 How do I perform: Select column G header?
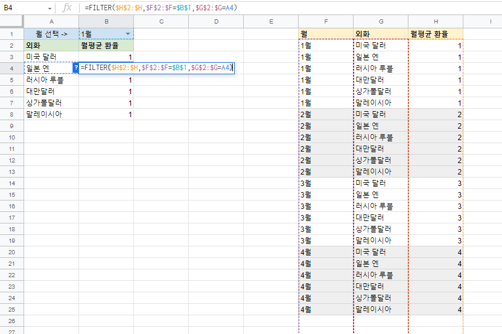pos(381,22)
